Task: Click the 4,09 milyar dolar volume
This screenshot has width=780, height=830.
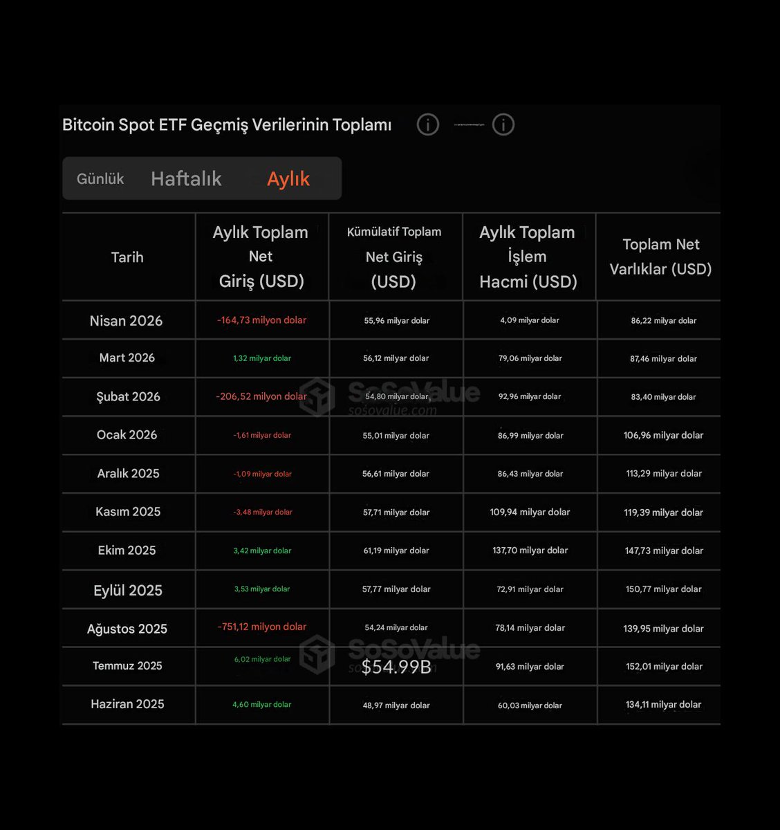Action: (530, 320)
